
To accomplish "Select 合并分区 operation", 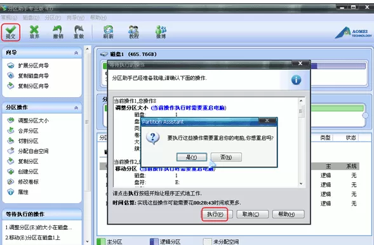I will pos(28,131).
